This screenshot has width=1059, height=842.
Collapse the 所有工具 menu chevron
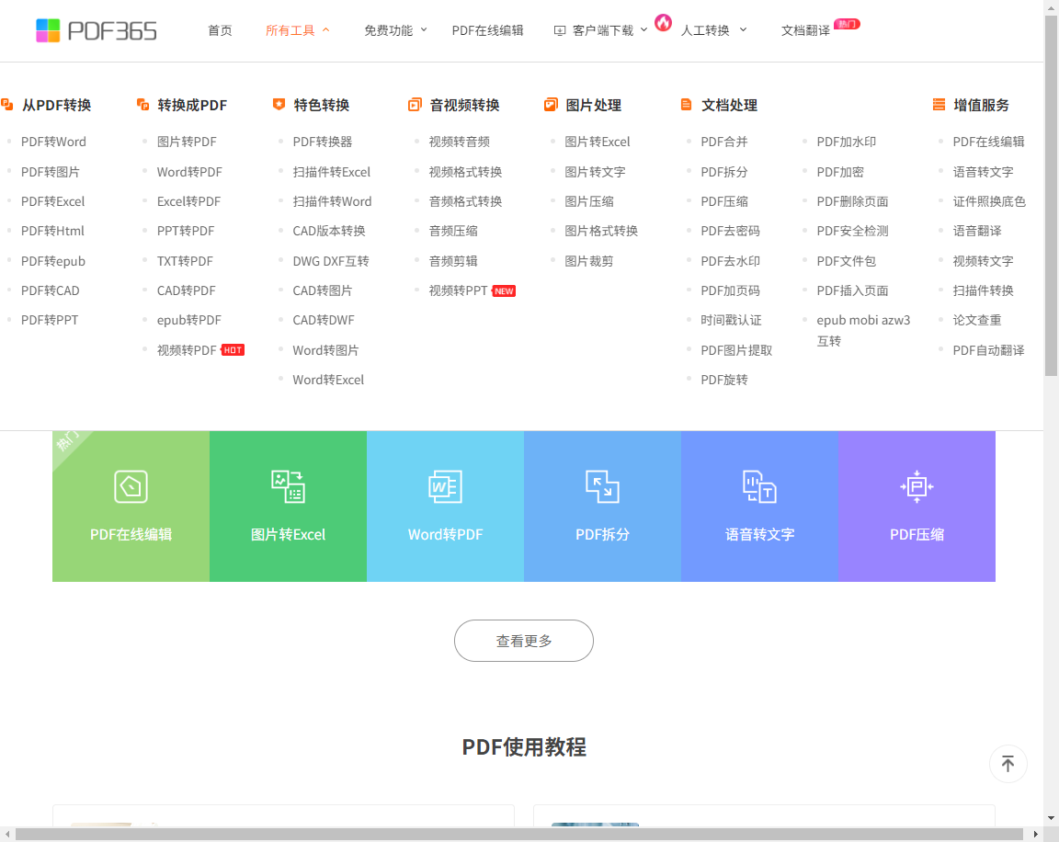point(325,30)
